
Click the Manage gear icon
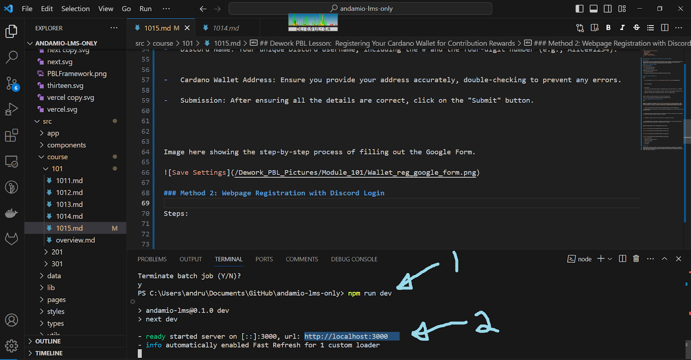[x=12, y=345]
